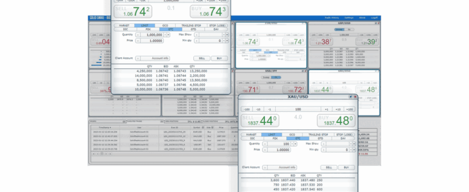Viewport: 469px width, 192px height.
Task: Pin the enlarged XAU/USD popup window
Action: click(351, 97)
